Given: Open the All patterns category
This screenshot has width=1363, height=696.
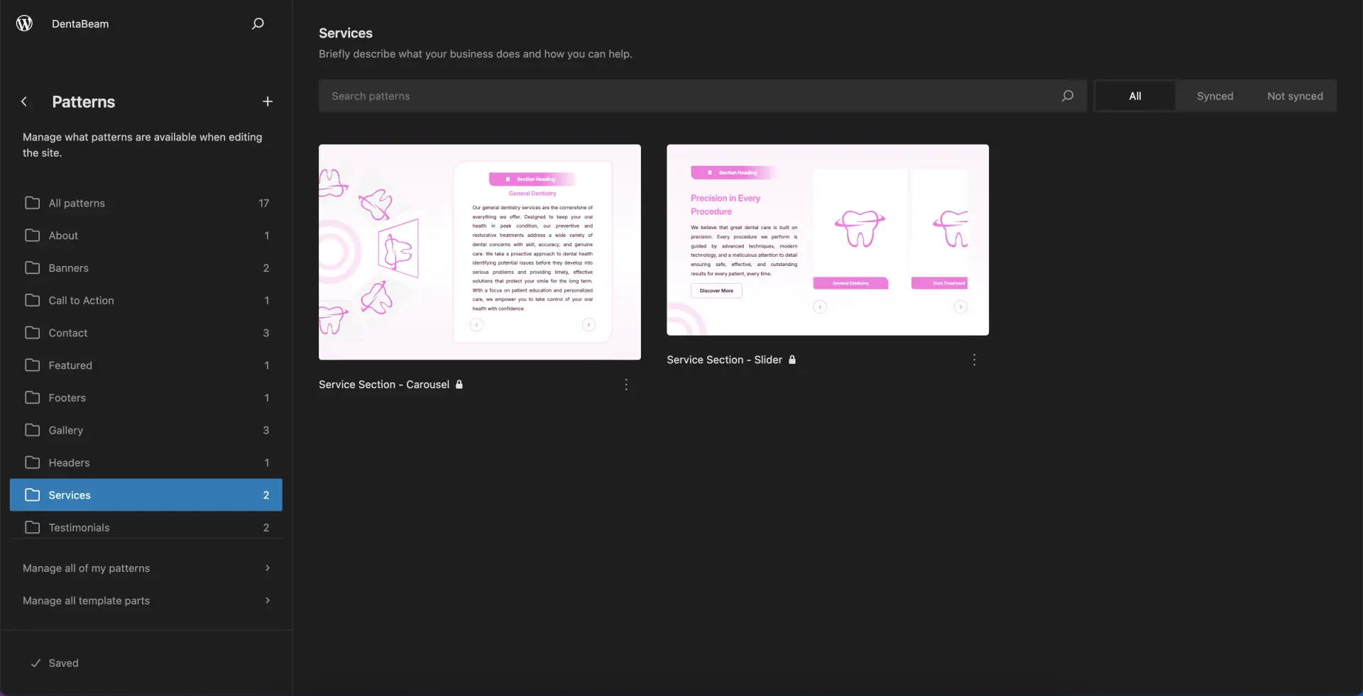Looking at the screenshot, I should click(x=146, y=203).
